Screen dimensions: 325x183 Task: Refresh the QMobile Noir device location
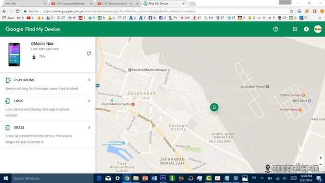pyautogui.click(x=89, y=53)
